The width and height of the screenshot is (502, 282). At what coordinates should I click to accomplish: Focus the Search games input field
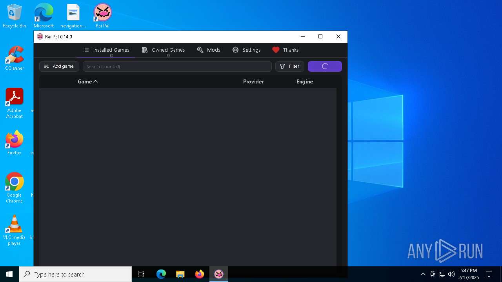[177, 67]
